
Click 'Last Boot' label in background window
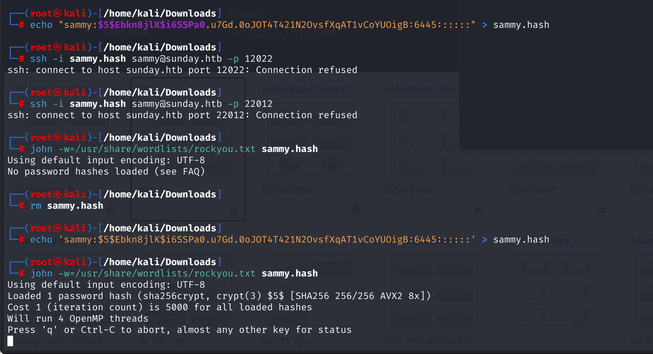tap(127, 33)
